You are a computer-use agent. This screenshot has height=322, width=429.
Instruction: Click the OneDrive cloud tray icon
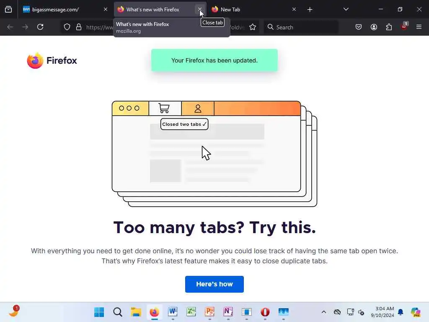[337, 312]
